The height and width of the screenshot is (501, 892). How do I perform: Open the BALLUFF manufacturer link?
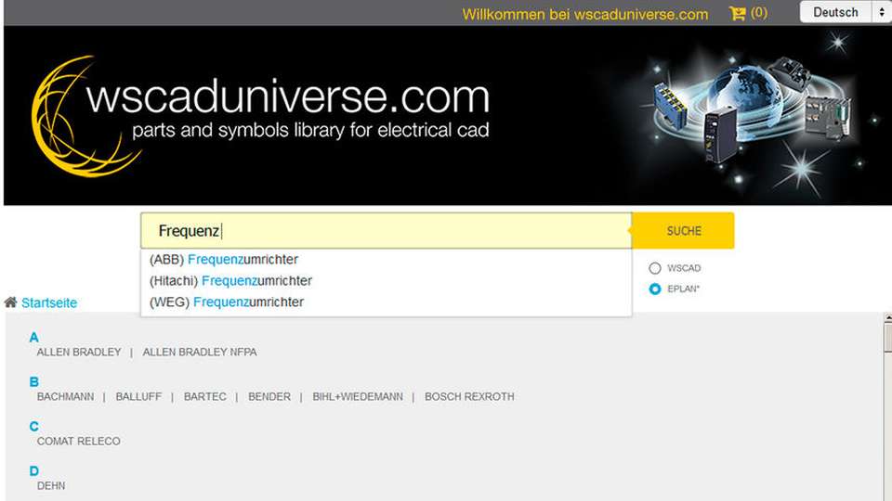tap(138, 396)
